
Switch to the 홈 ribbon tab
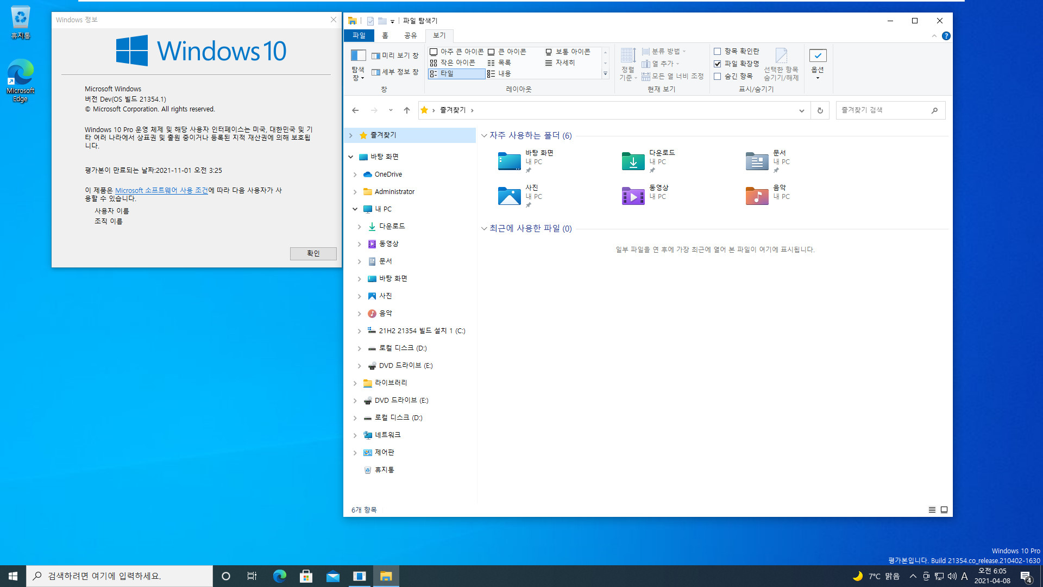tap(385, 35)
